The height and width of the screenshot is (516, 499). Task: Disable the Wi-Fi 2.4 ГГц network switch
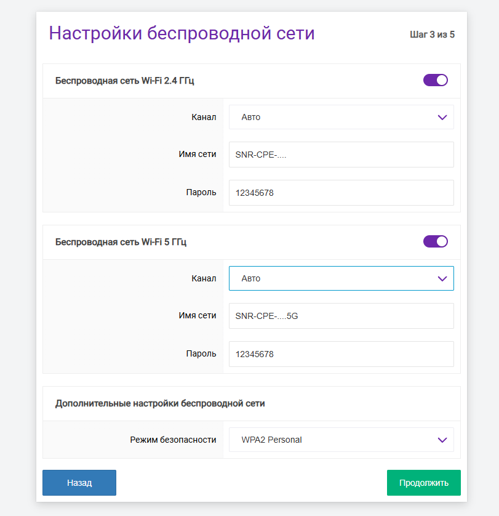click(x=435, y=80)
